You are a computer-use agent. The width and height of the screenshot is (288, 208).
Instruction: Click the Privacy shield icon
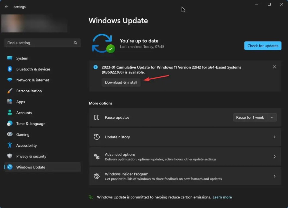(10, 156)
